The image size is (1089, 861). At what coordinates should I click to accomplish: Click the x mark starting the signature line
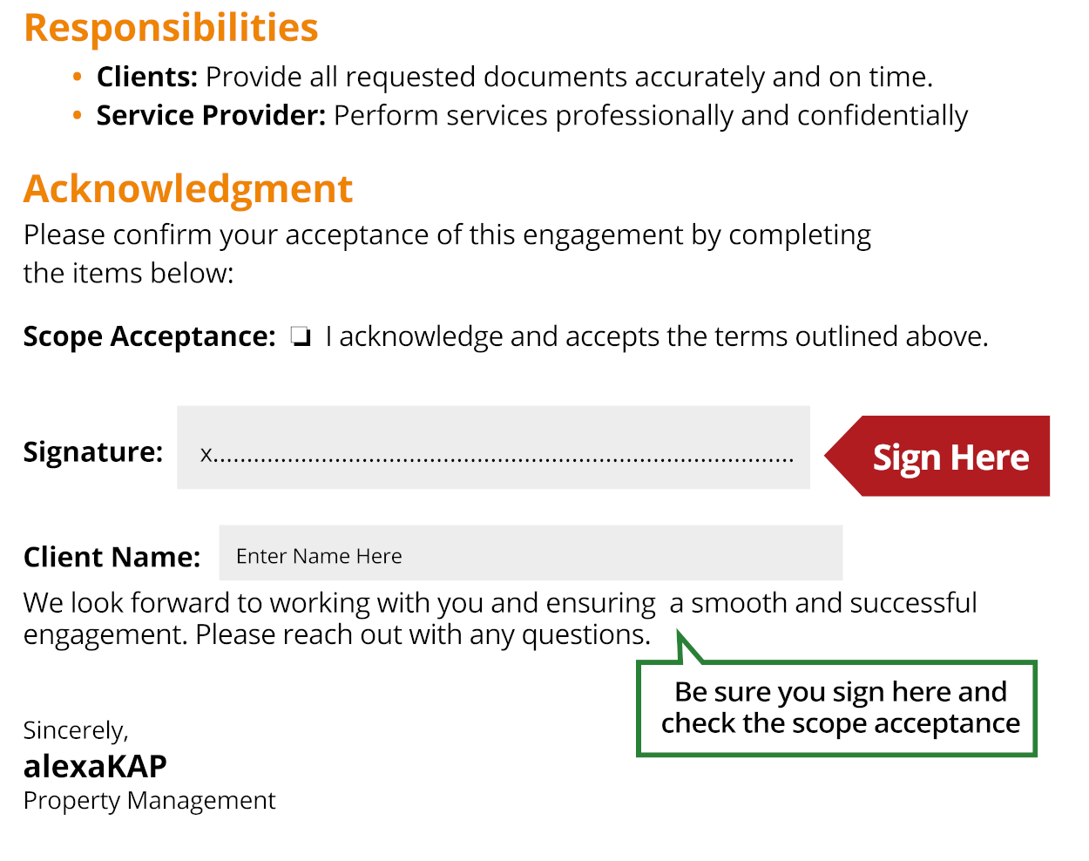tap(206, 454)
